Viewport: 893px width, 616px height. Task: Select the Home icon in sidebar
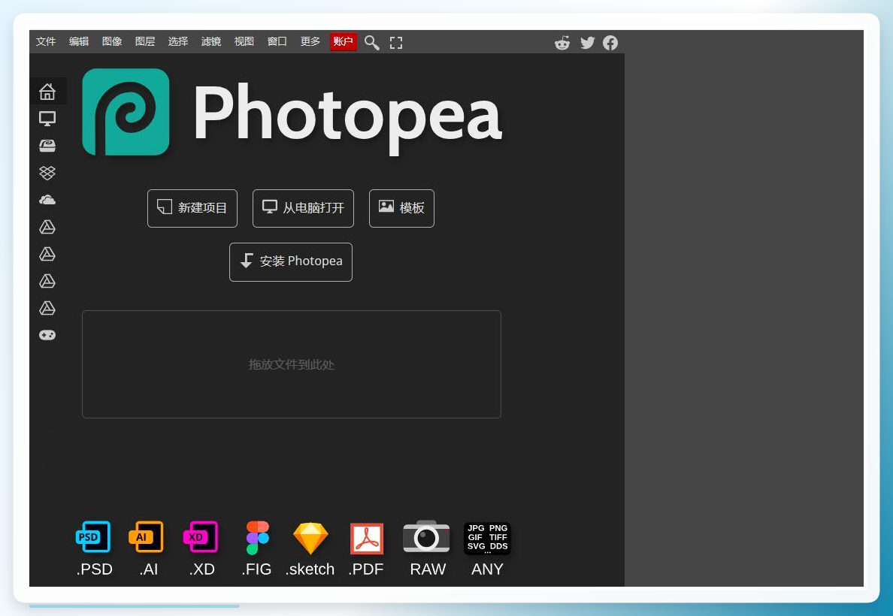(47, 91)
